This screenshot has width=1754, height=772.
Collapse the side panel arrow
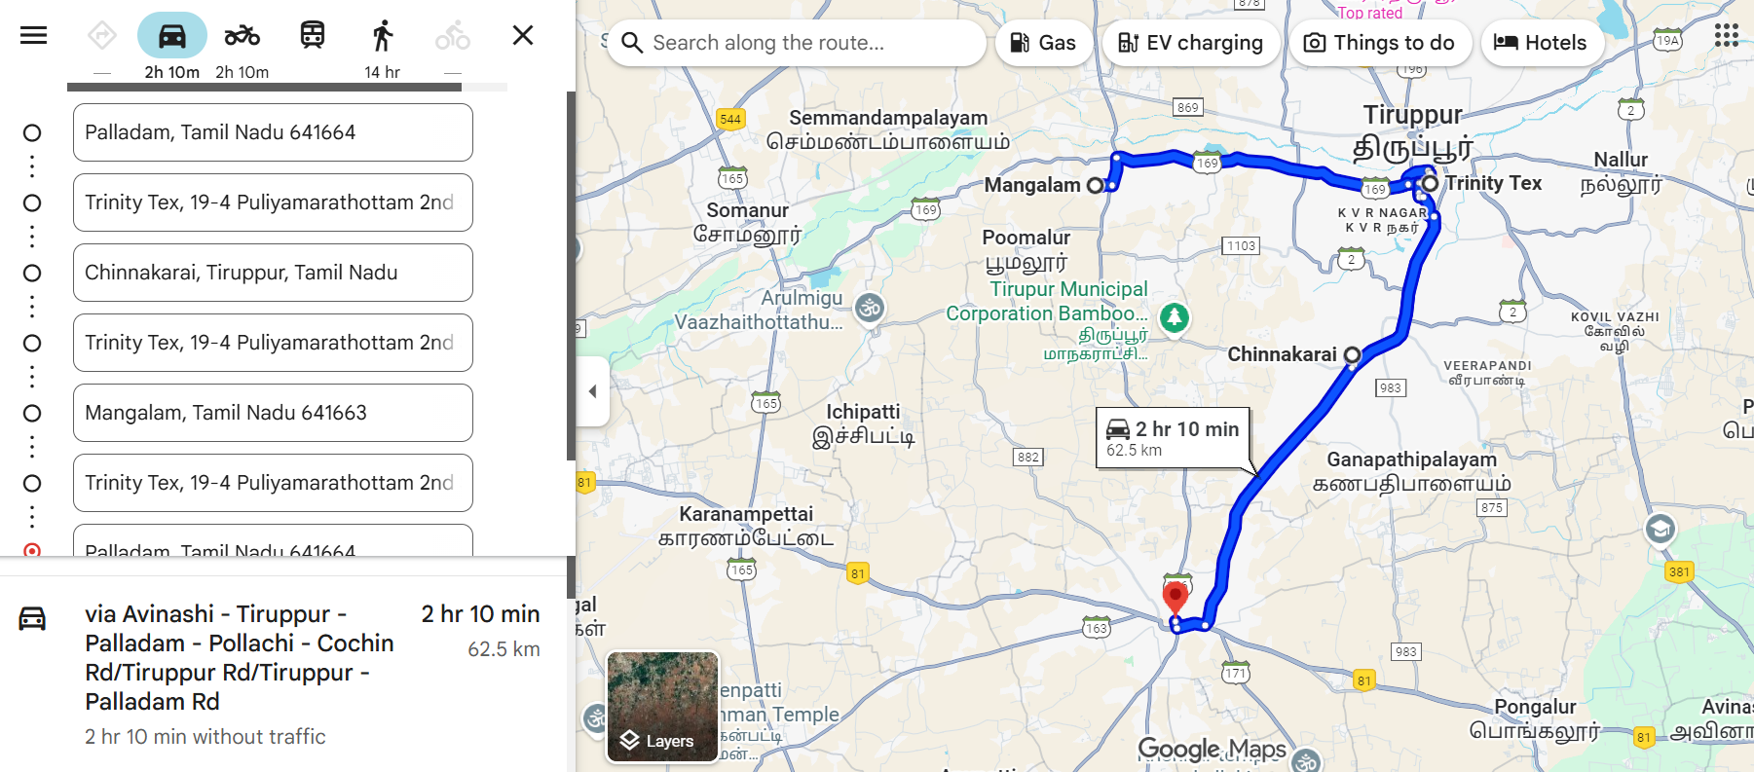tap(592, 391)
